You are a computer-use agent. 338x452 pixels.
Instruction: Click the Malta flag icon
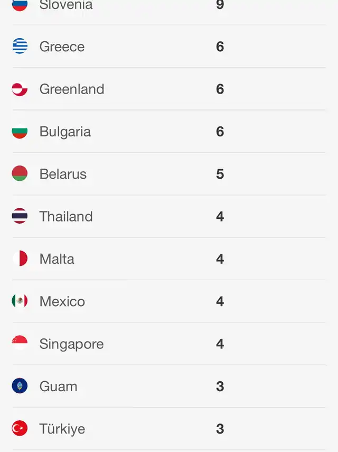point(20,259)
